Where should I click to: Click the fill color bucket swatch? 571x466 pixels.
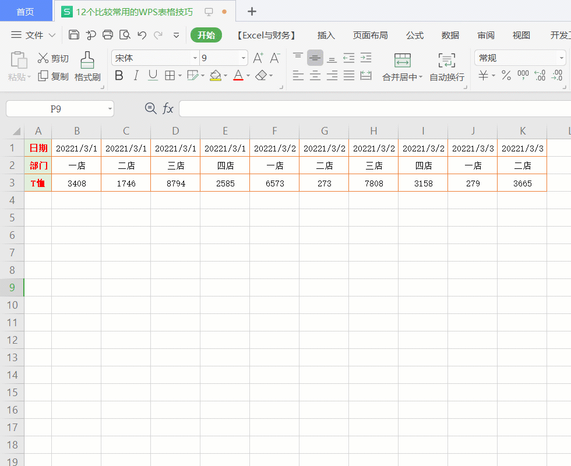click(216, 76)
